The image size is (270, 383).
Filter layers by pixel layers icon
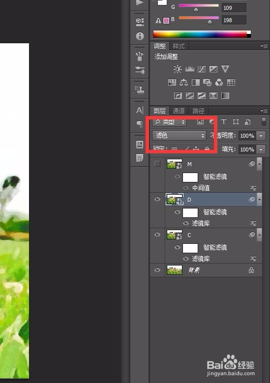[x=200, y=121]
